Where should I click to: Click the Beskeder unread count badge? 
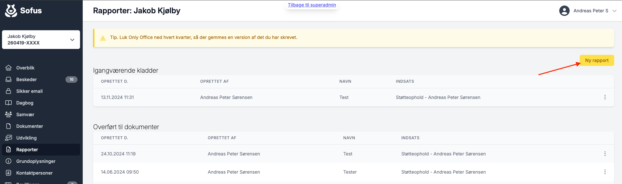pyautogui.click(x=71, y=80)
